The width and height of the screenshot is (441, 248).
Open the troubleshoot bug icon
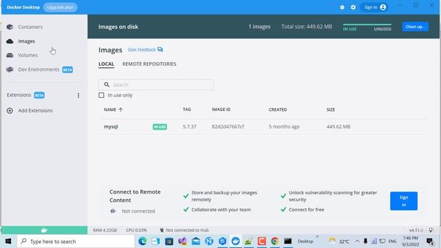tap(342, 8)
